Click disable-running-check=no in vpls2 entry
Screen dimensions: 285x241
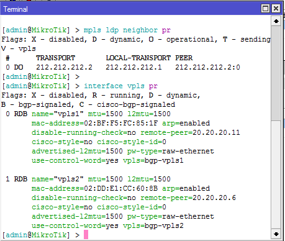pyautogui.click(x=84, y=198)
